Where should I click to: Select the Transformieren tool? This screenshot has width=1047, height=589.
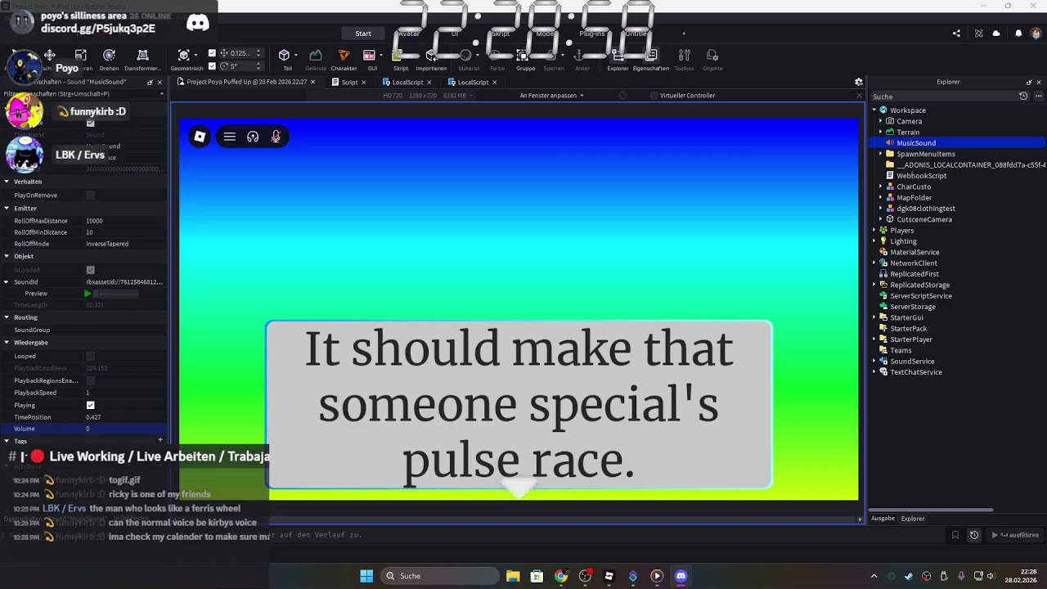142,55
